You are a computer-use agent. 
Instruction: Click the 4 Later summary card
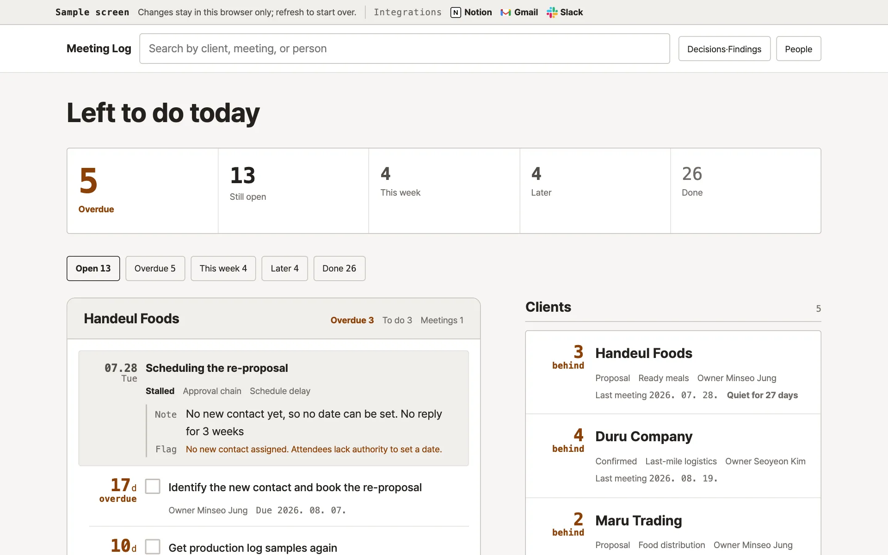pos(595,191)
